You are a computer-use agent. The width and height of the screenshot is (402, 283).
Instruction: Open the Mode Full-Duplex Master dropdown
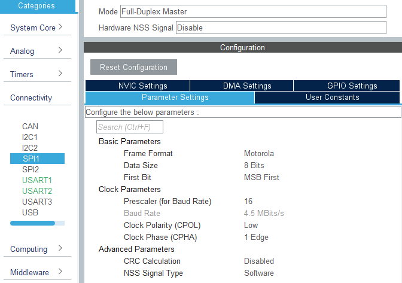pyautogui.click(x=253, y=12)
